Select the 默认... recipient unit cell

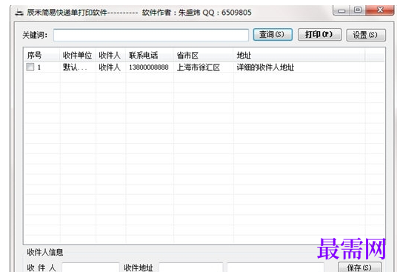click(x=75, y=67)
